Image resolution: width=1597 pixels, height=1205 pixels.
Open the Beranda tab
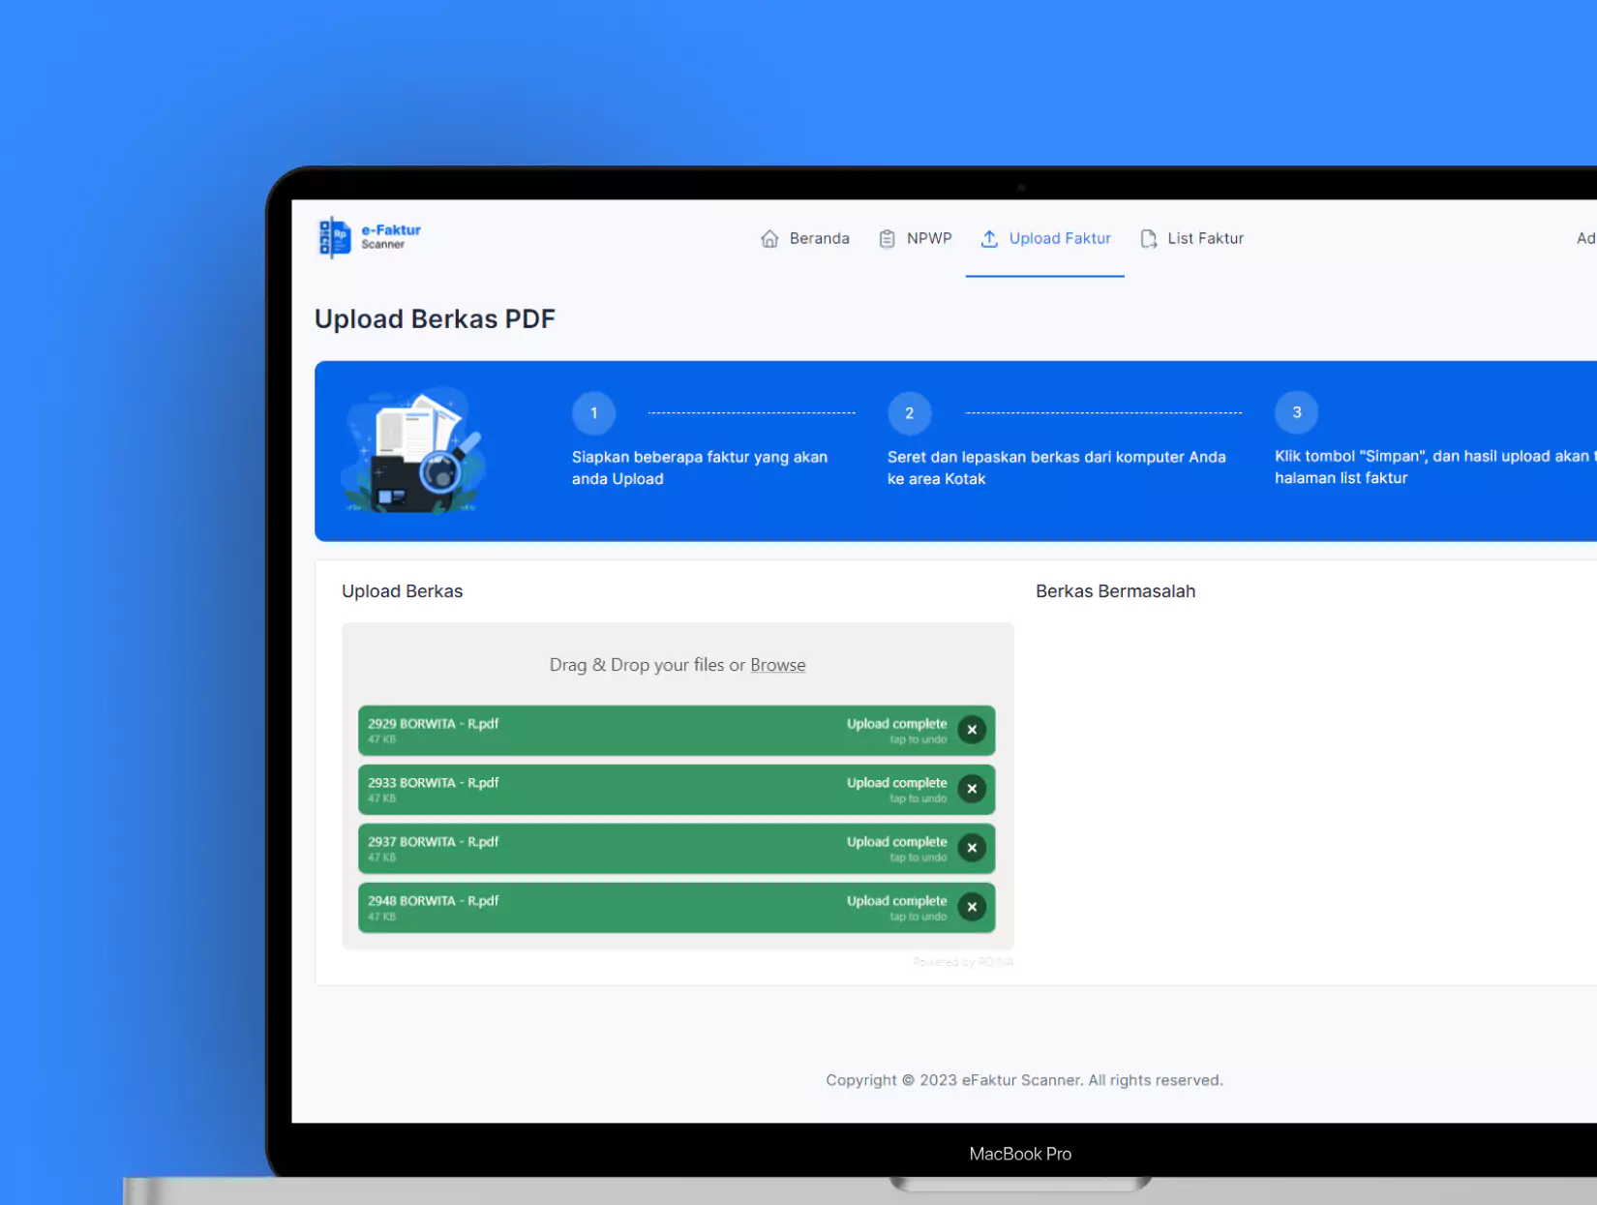pos(819,239)
